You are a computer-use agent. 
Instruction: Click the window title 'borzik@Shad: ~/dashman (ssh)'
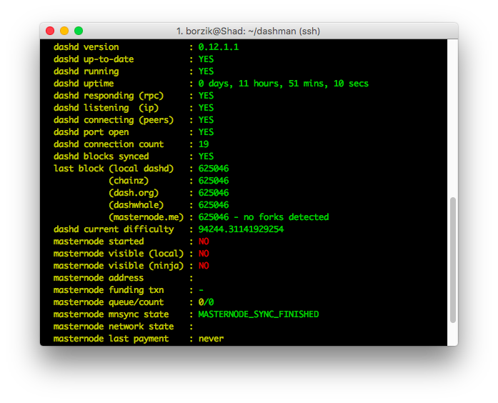click(x=253, y=31)
